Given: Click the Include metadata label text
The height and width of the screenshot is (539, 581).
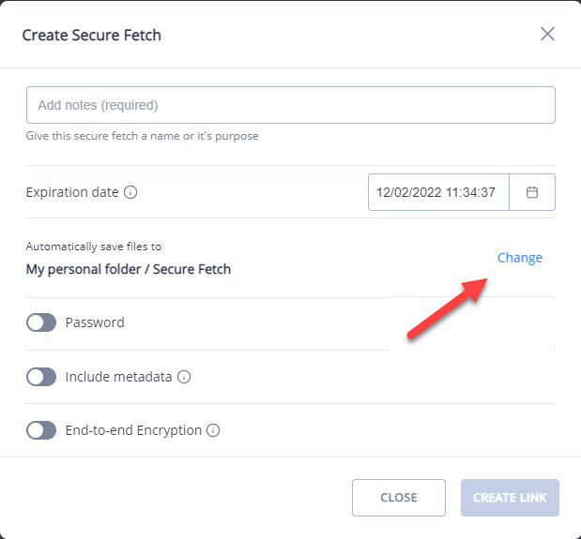Looking at the screenshot, I should click(x=118, y=377).
